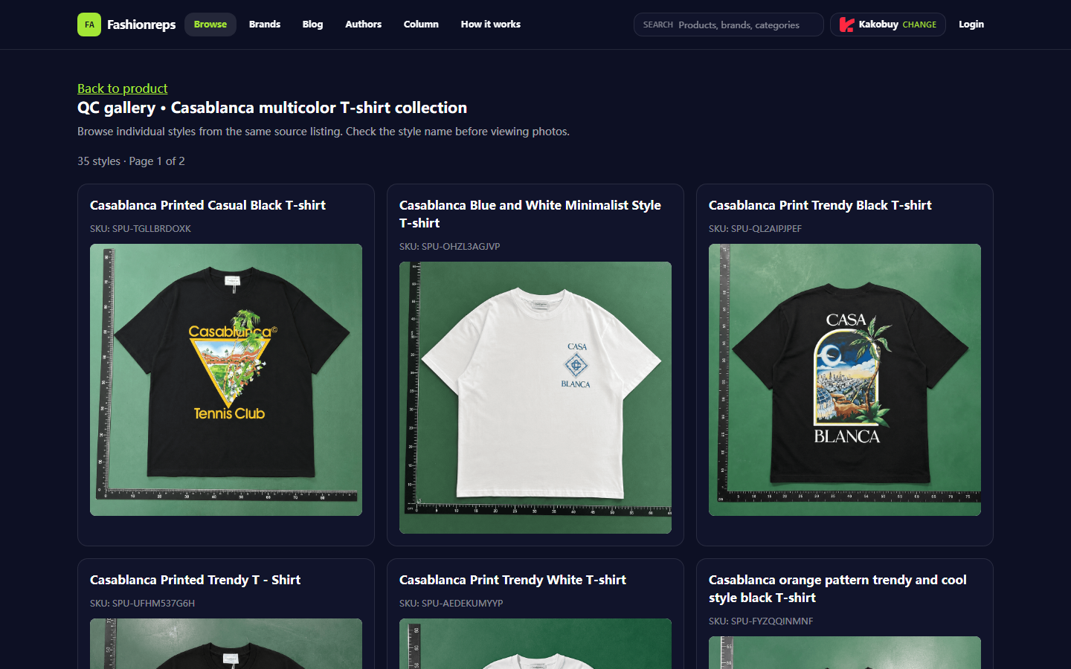Click SKU: SPU-UFHM537G6H text
The height and width of the screenshot is (669, 1071).
point(143,604)
